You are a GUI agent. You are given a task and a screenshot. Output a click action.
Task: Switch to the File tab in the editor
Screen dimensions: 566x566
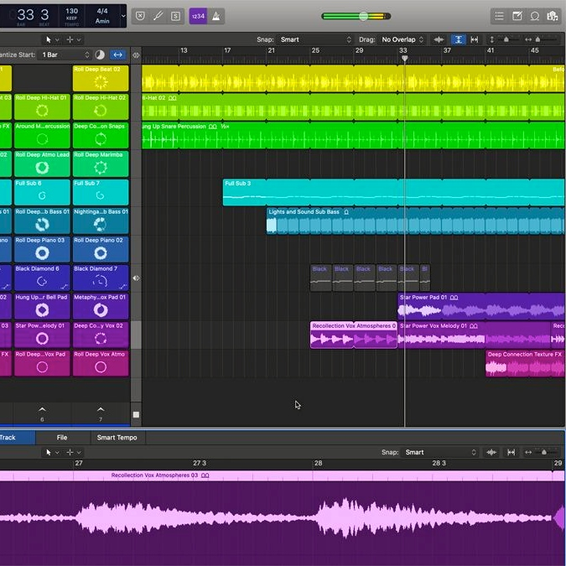tap(62, 438)
